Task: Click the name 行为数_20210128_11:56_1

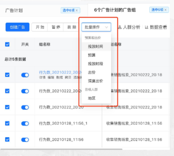Action: pos(63,123)
